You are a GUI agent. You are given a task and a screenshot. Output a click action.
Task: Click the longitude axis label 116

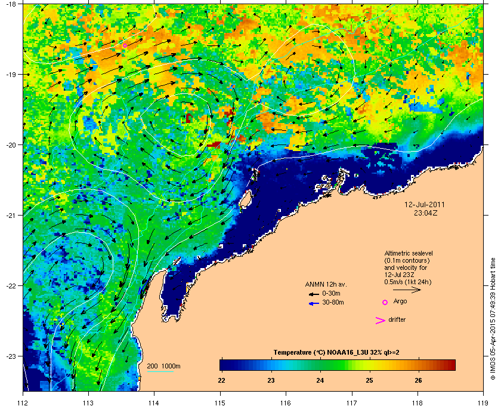click(286, 402)
